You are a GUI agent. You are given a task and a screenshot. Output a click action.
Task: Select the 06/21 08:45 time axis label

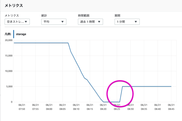pyautogui.click(x=171, y=107)
